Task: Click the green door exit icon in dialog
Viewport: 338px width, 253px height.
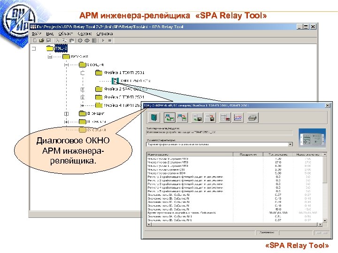Action: point(154,118)
